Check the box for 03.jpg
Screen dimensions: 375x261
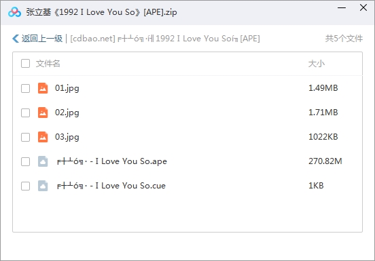(25, 137)
